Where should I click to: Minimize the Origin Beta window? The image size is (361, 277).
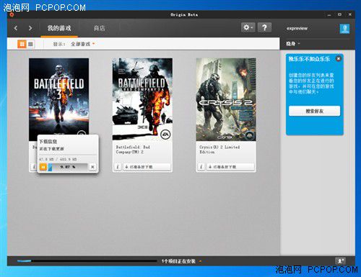[x=329, y=15]
